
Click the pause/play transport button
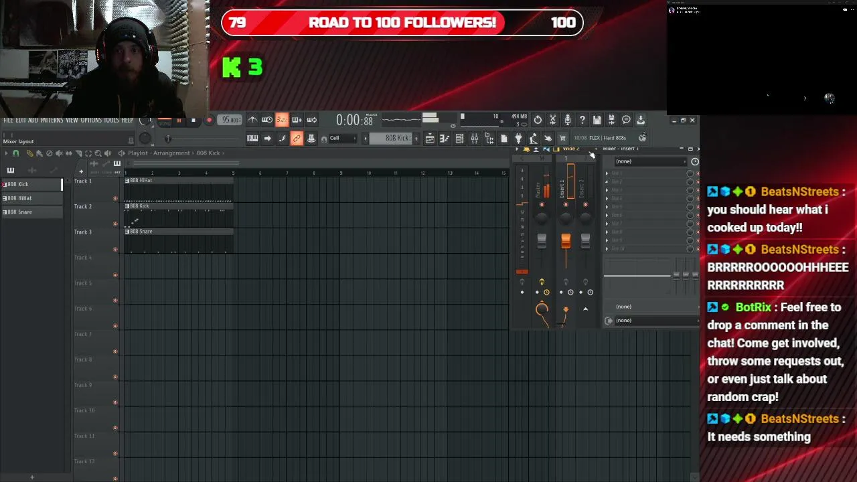pyautogui.click(x=179, y=120)
